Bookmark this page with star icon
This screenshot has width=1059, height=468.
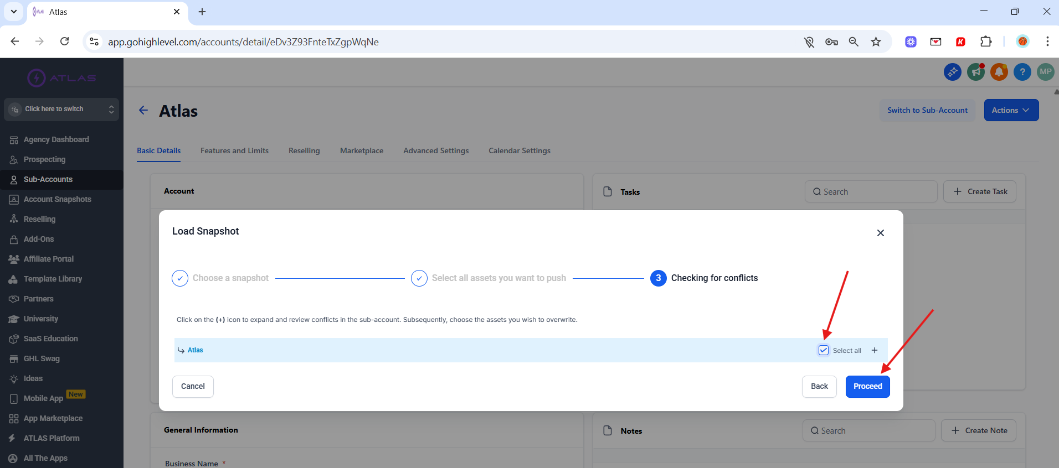[876, 41]
